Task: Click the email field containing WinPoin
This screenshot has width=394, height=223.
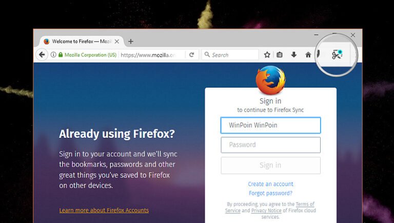Action: pyautogui.click(x=270, y=125)
